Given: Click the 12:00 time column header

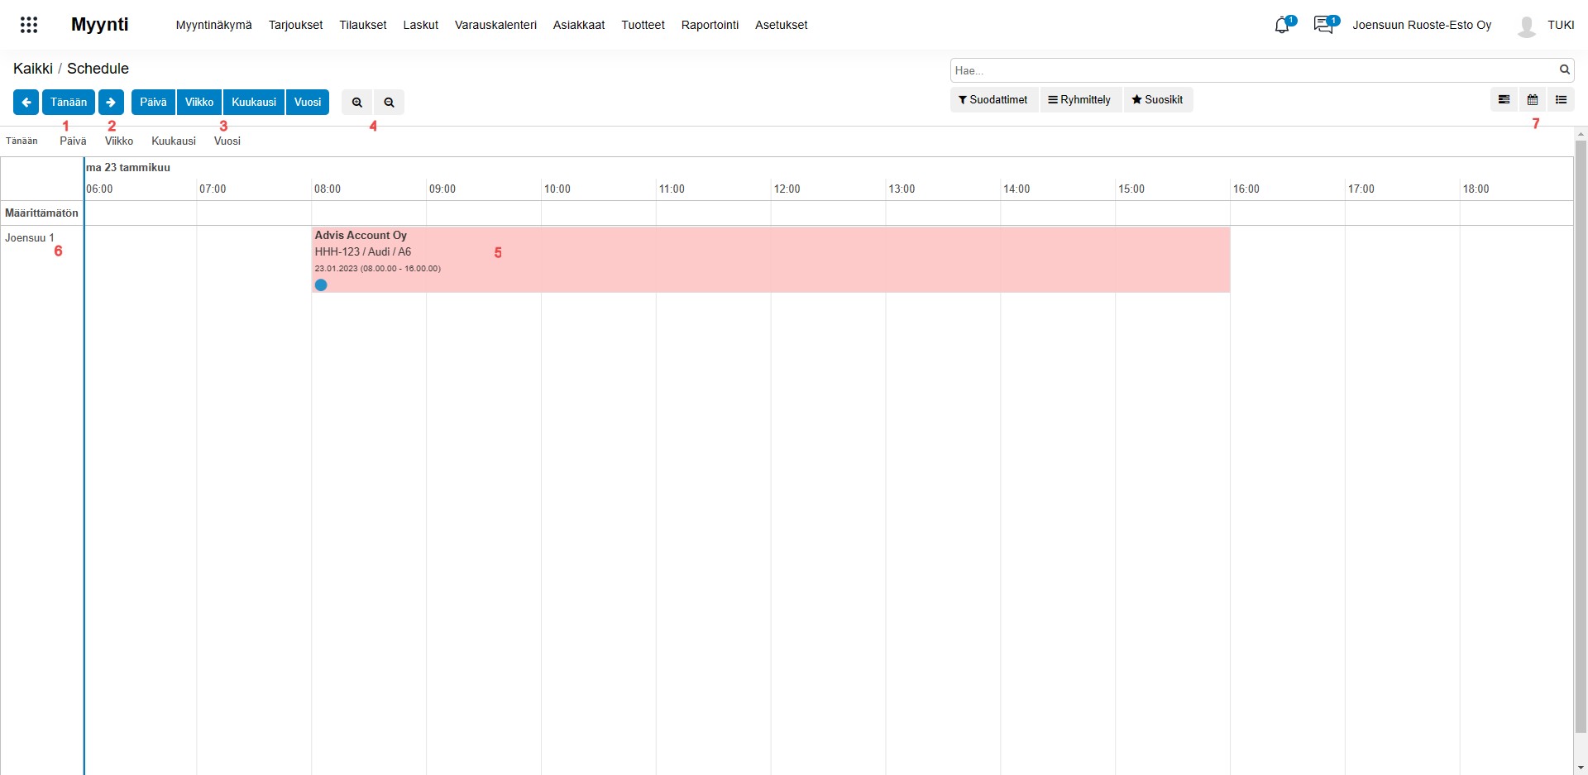Looking at the screenshot, I should click(787, 189).
